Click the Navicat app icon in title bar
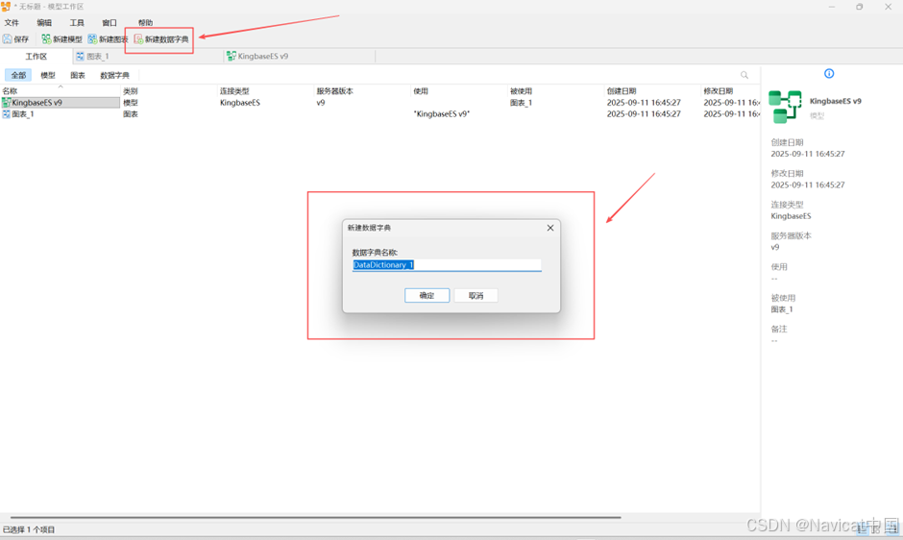The width and height of the screenshot is (903, 540). 6,7
